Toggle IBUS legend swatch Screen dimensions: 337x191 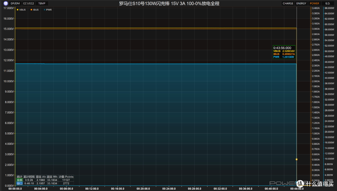click(32, 10)
